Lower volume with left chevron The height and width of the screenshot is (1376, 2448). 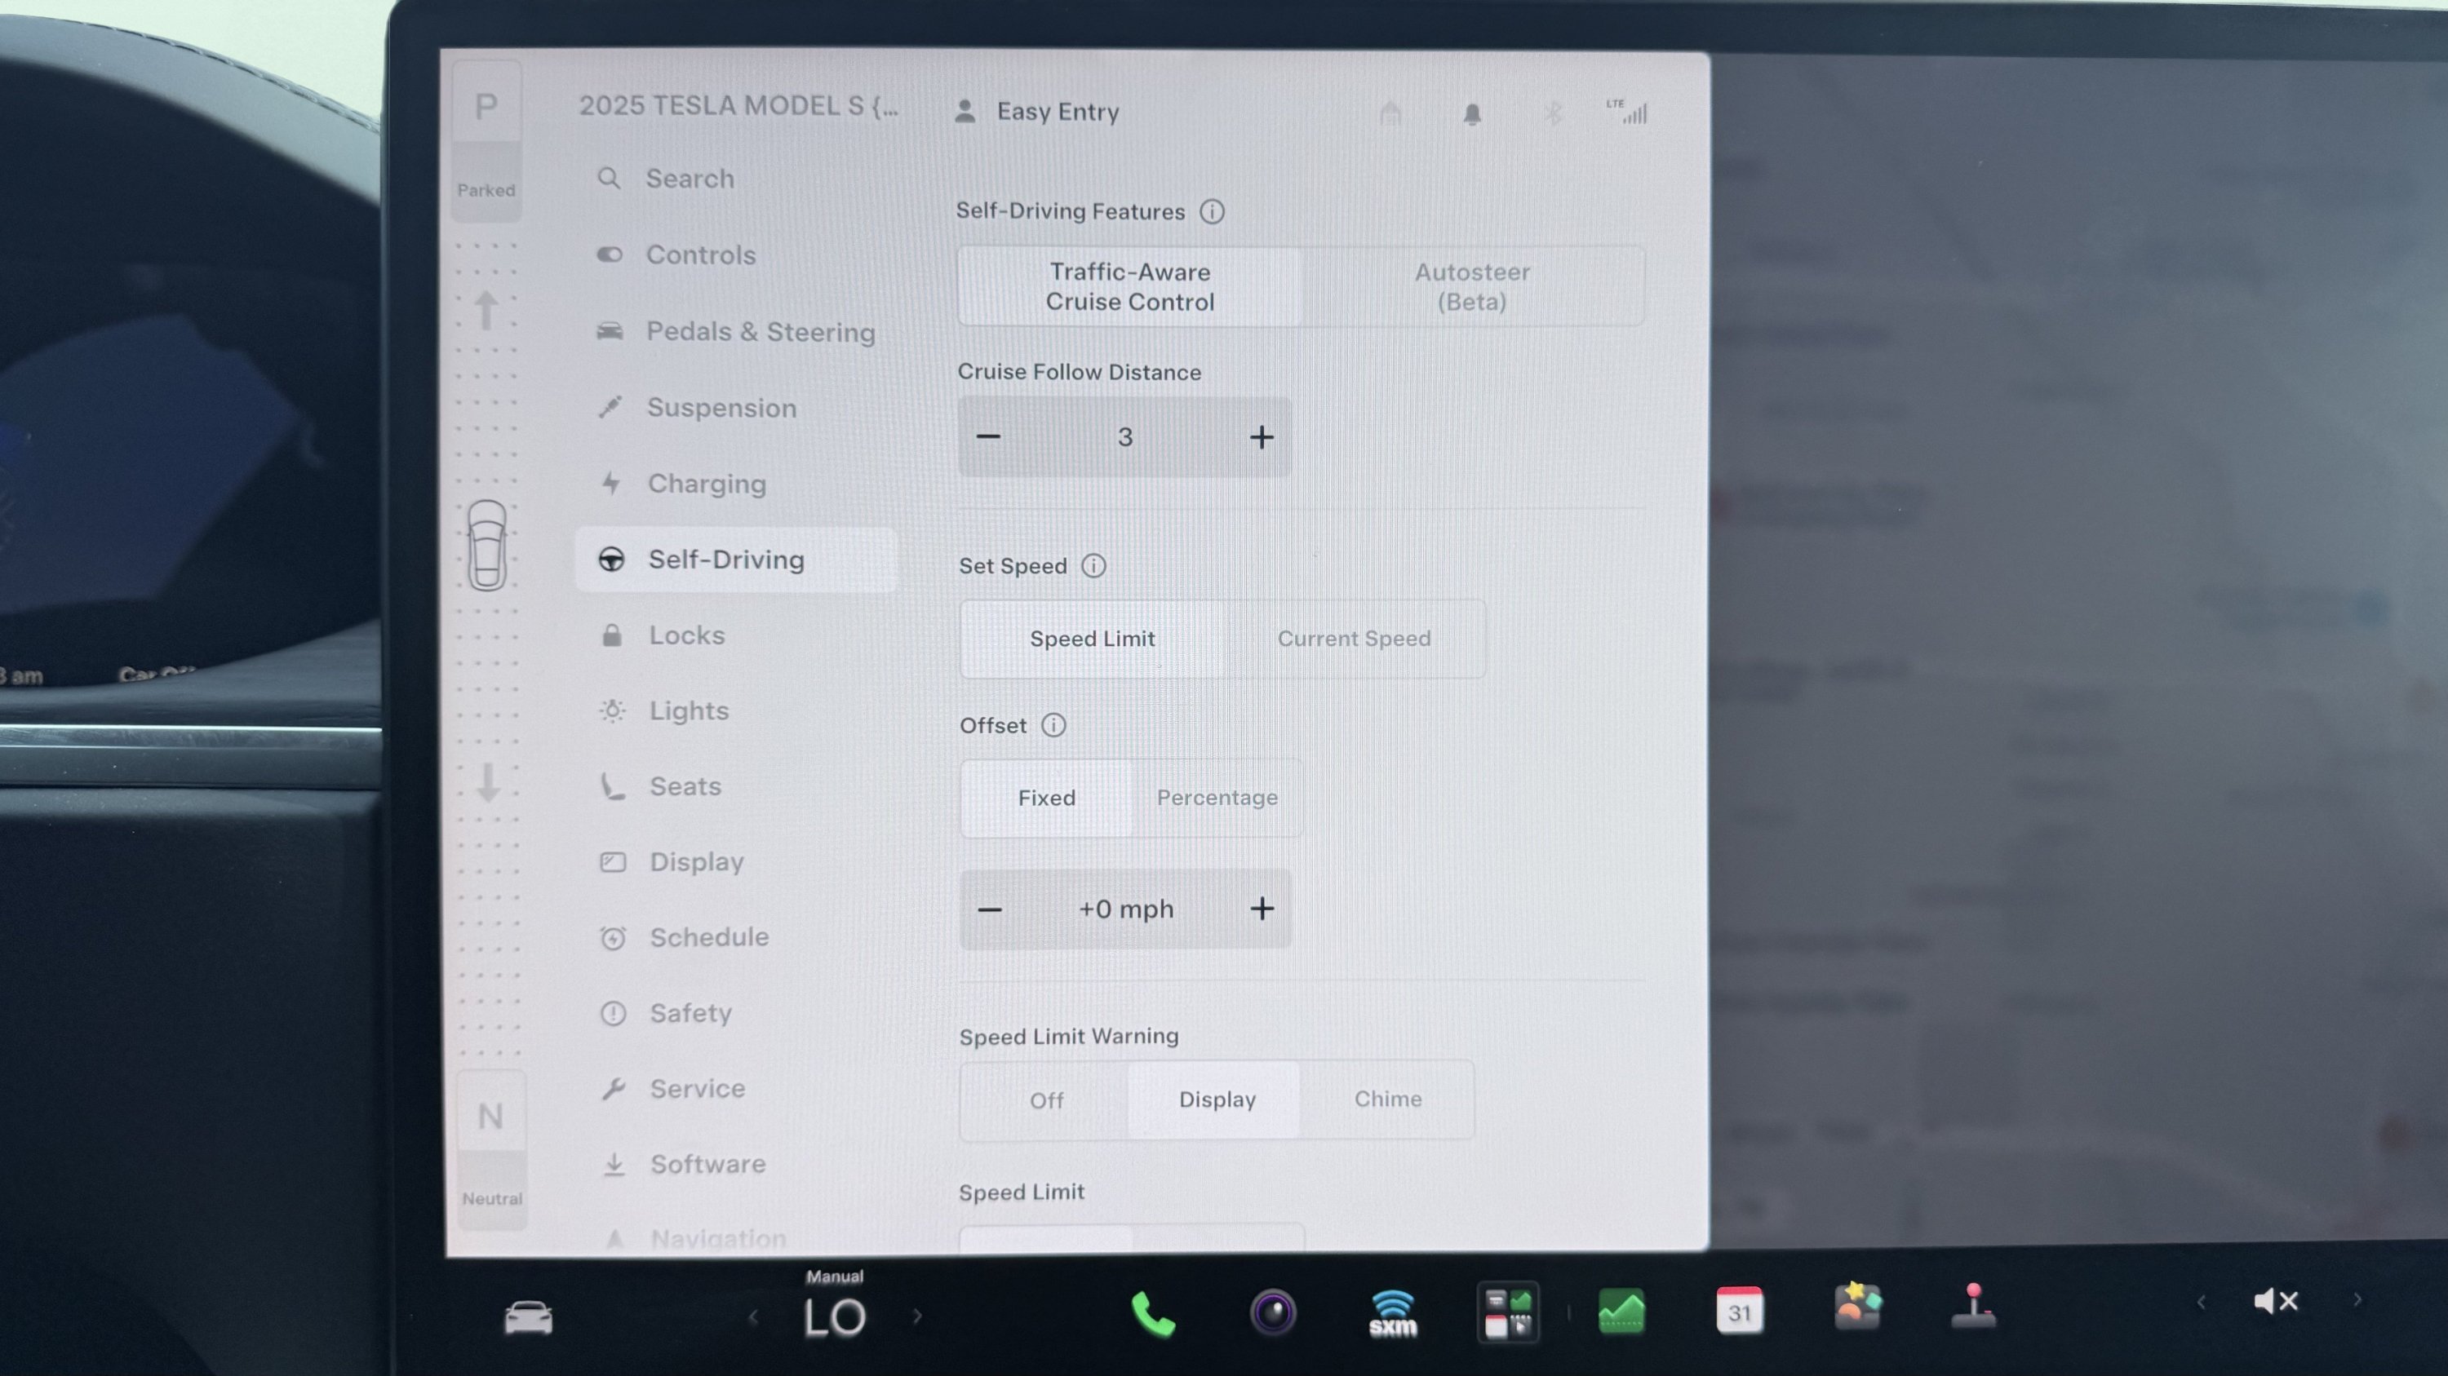tap(2201, 1301)
